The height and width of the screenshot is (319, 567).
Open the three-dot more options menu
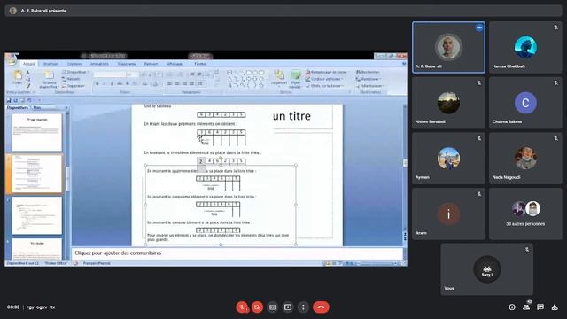tap(303, 307)
